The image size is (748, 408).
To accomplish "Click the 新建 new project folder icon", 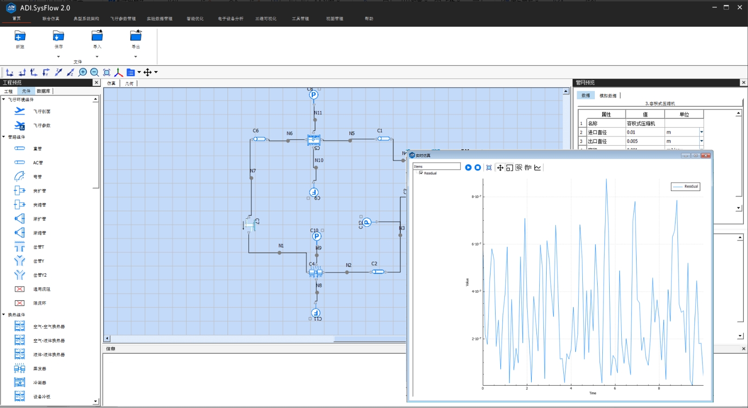I will pyautogui.click(x=20, y=36).
